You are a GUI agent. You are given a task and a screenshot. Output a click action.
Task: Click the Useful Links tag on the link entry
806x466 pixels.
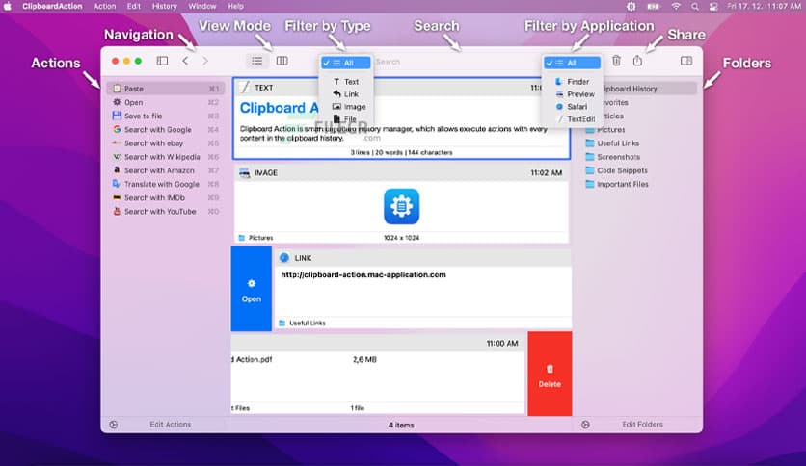click(303, 323)
